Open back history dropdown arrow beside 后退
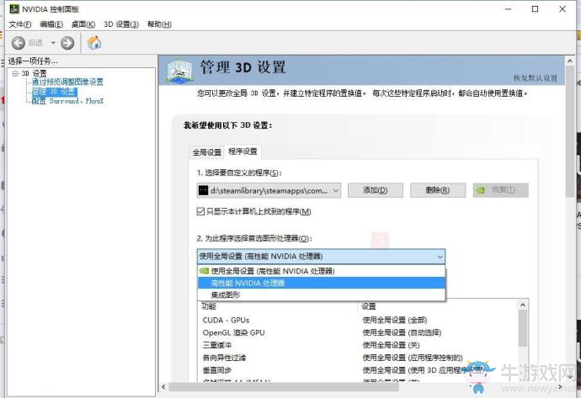The image size is (581, 398). 53,43
